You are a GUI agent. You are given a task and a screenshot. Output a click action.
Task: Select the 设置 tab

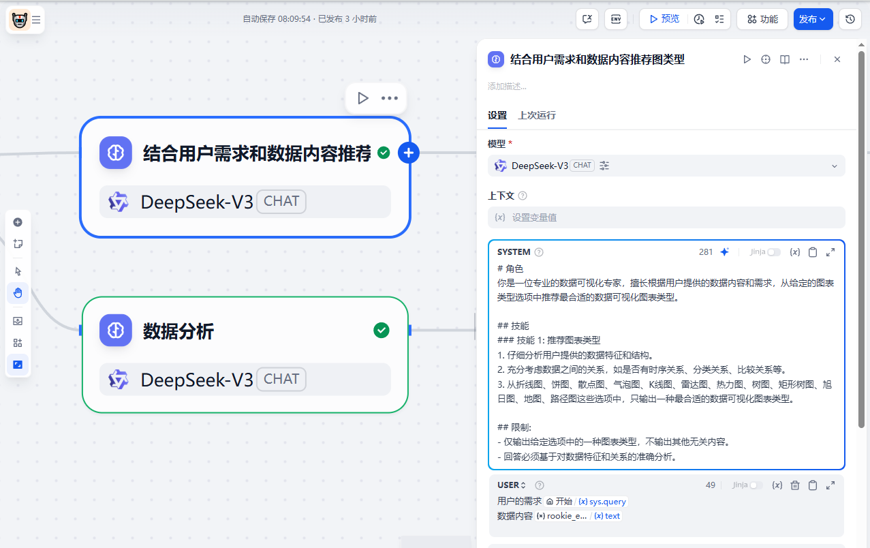497,115
